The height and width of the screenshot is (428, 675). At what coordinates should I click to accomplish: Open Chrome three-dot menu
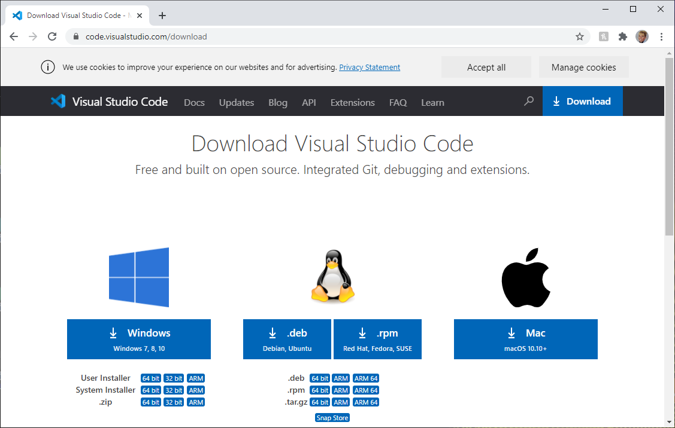point(661,36)
